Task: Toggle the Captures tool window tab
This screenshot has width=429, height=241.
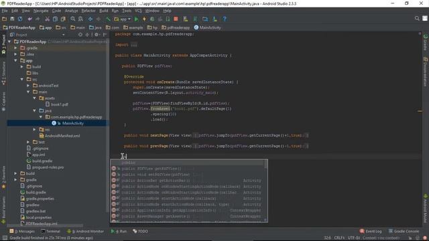Action: click(x=3, y=101)
